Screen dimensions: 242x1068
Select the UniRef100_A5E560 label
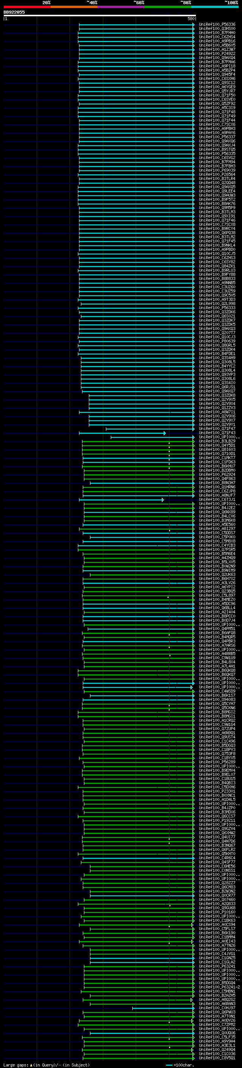coord(217,524)
